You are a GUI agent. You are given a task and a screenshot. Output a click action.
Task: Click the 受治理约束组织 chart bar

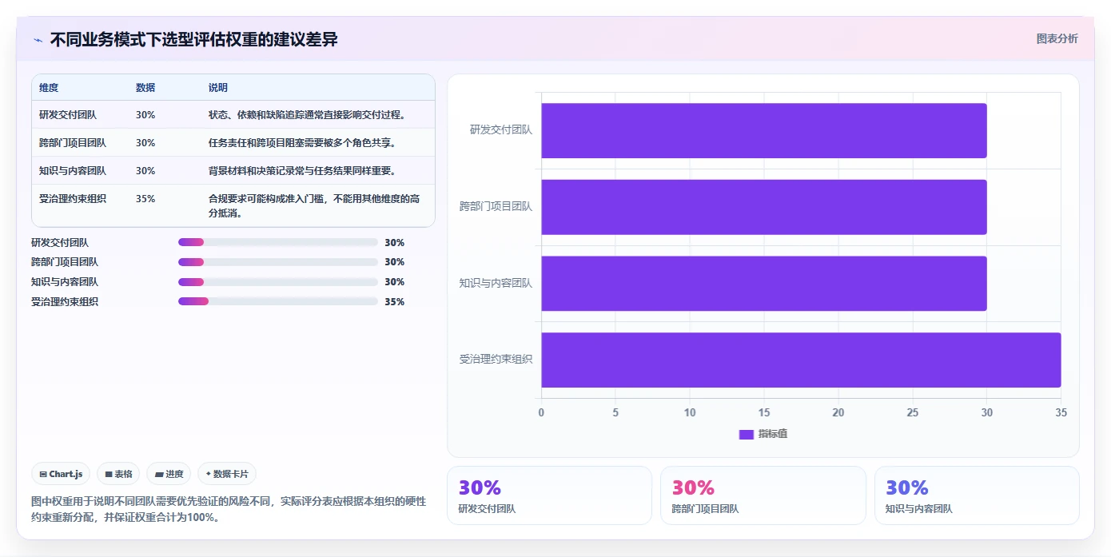(x=801, y=360)
